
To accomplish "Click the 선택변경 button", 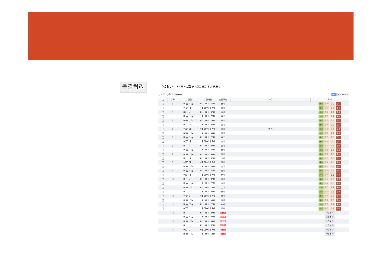I will click(x=178, y=95).
